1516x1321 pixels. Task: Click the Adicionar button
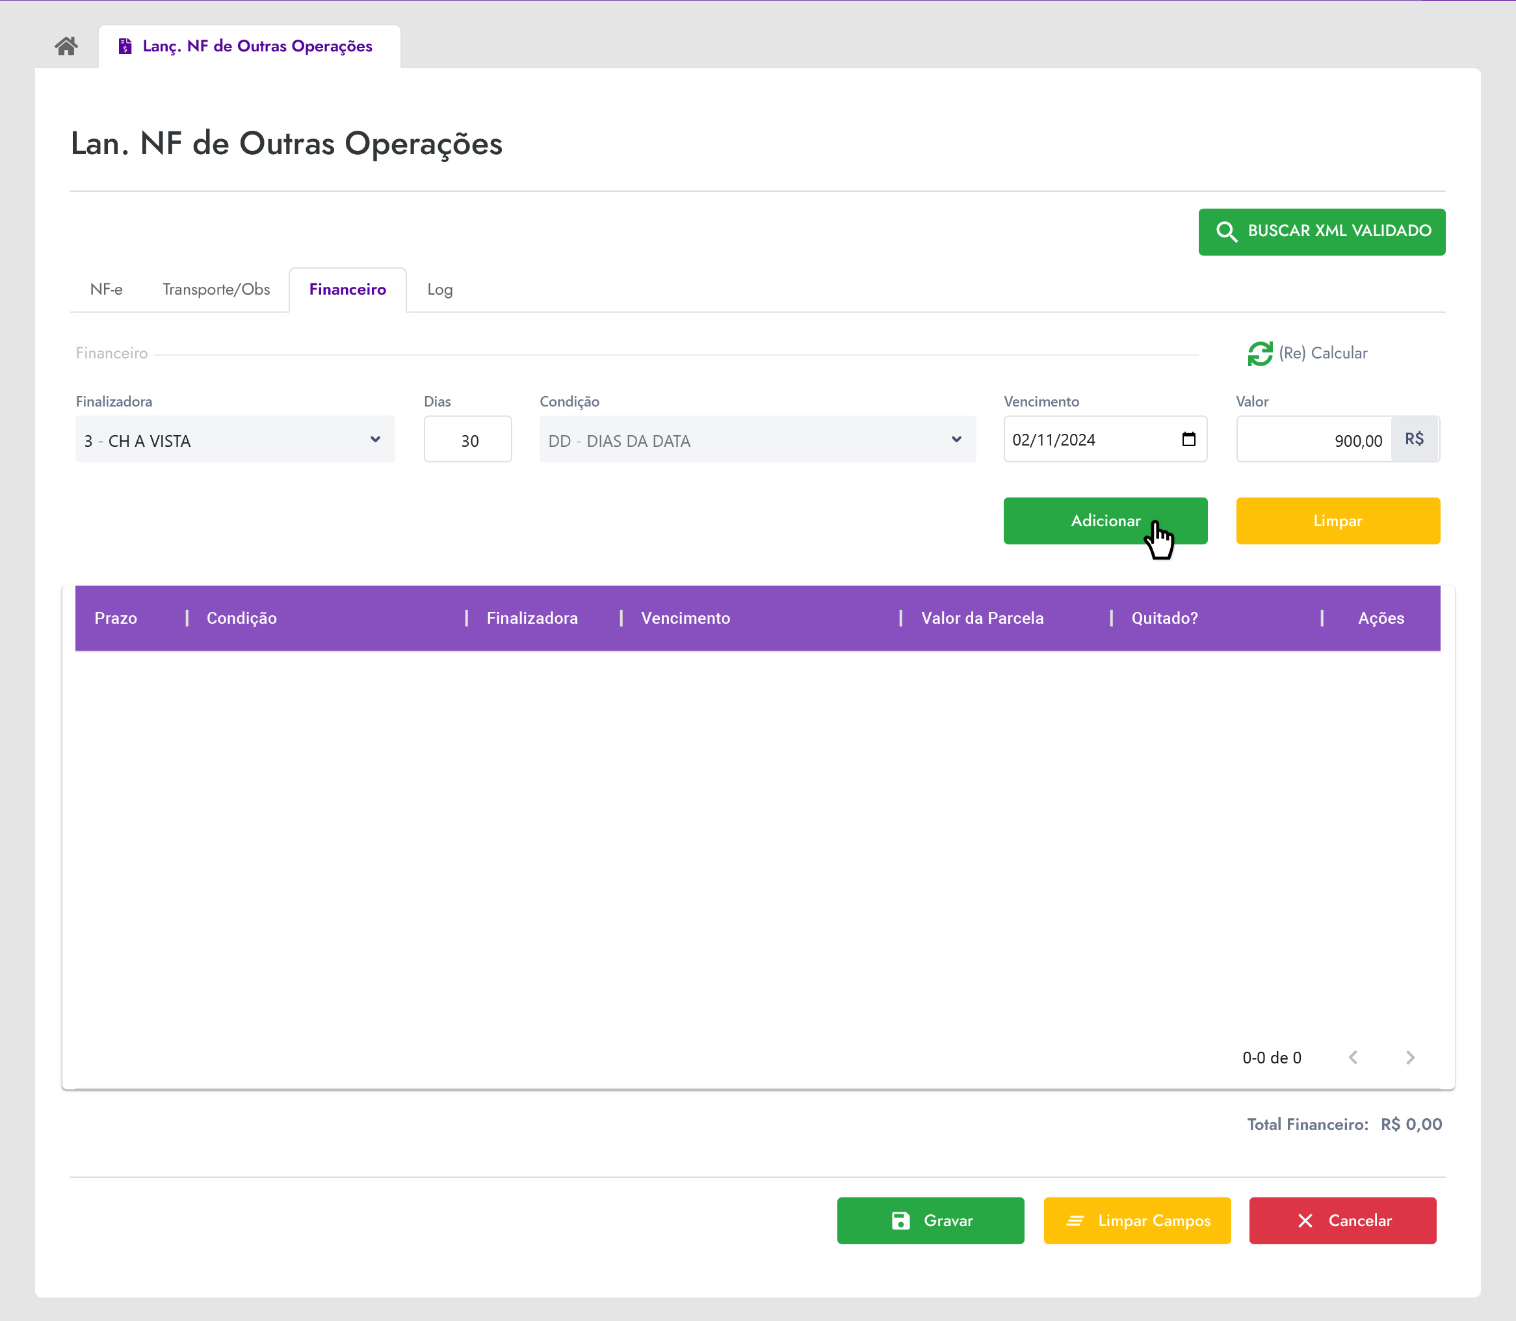point(1104,521)
